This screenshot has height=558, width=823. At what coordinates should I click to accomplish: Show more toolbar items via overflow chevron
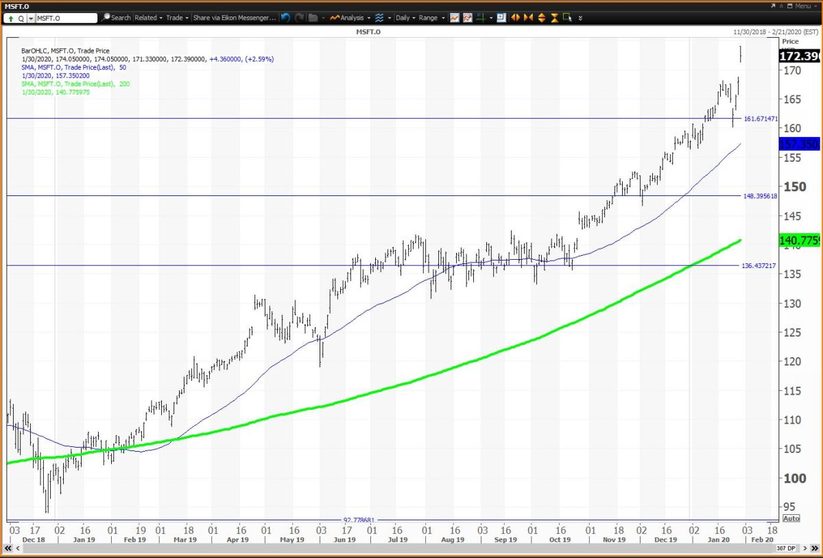[581, 18]
